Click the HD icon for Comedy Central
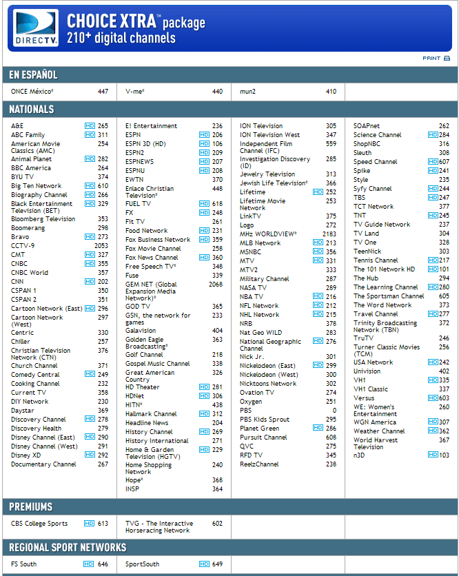This screenshot has width=459, height=576. [x=90, y=374]
